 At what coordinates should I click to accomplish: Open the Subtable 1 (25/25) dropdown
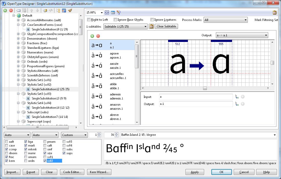click(x=125, y=26)
